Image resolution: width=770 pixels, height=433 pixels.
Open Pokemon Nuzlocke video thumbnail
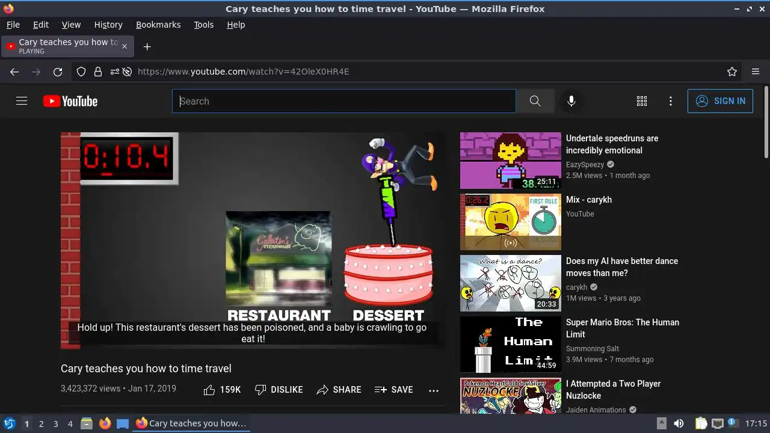pos(511,396)
